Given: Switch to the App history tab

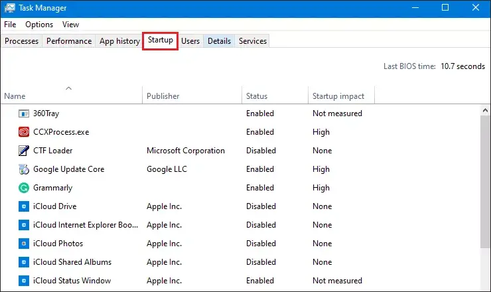Looking at the screenshot, I should pos(119,41).
